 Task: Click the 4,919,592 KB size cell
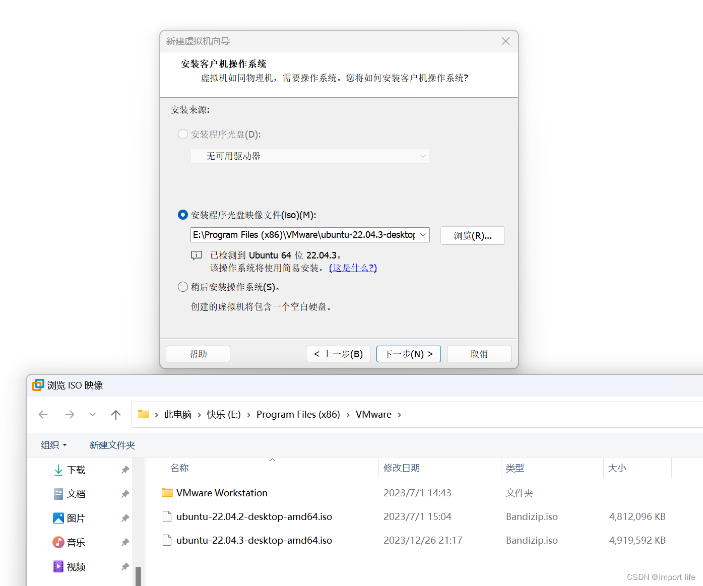click(x=637, y=540)
